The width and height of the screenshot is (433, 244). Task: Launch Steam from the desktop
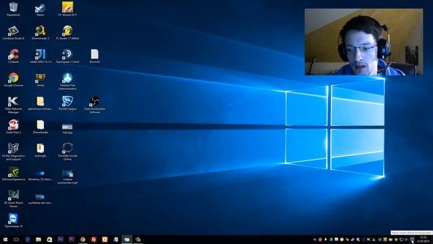[41, 9]
